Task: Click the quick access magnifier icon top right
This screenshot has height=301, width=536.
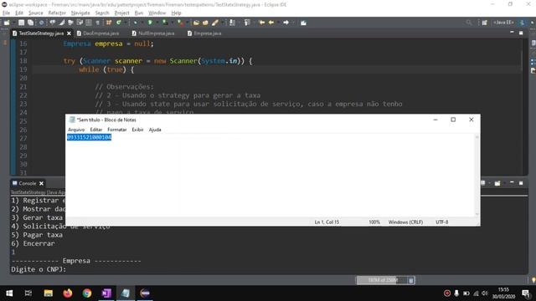Action: click(469, 23)
